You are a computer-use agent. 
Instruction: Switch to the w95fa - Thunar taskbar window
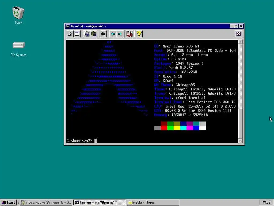153,203
